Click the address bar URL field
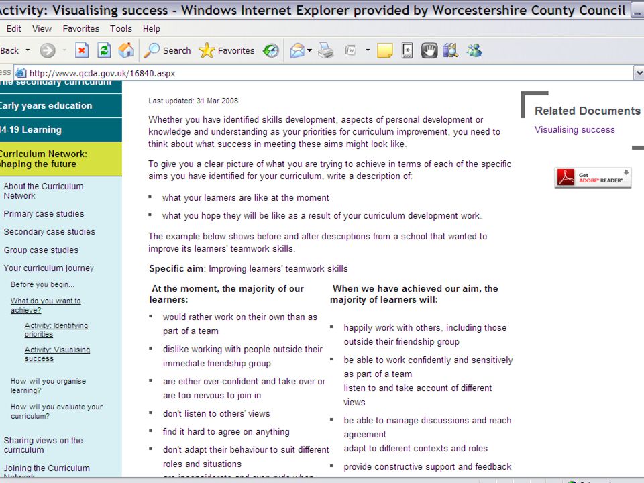This screenshot has height=483, width=644. pyautogui.click(x=325, y=73)
